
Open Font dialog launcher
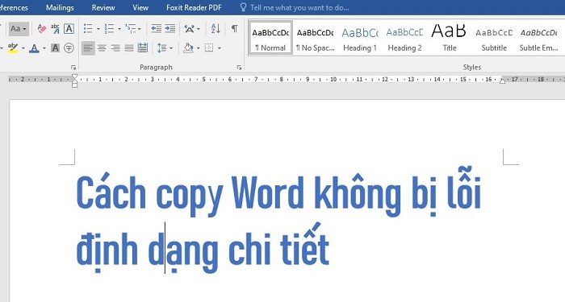tap(73, 68)
